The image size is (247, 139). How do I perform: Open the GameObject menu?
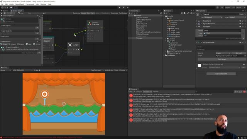(20, 4)
